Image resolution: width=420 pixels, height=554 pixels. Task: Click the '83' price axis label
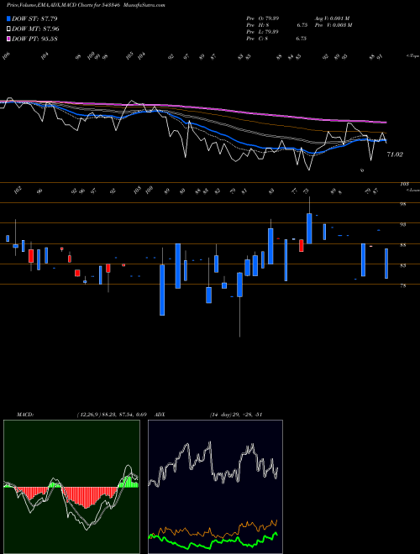tap(402, 265)
